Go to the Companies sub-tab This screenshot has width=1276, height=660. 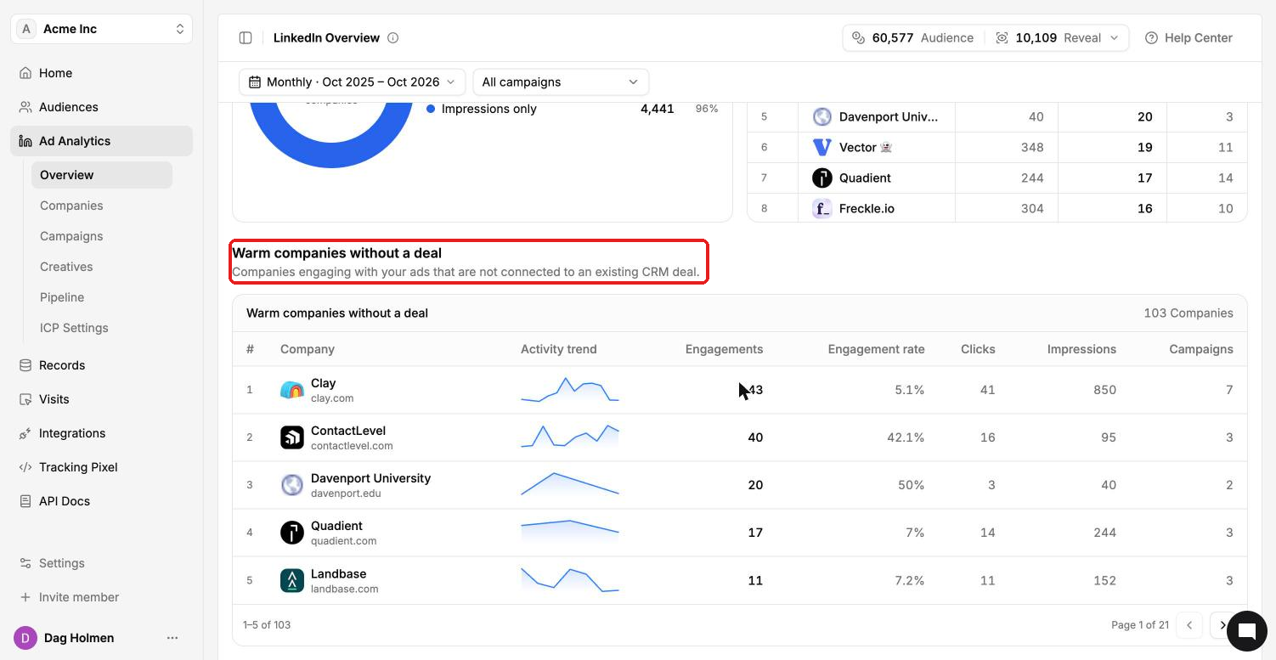click(71, 206)
